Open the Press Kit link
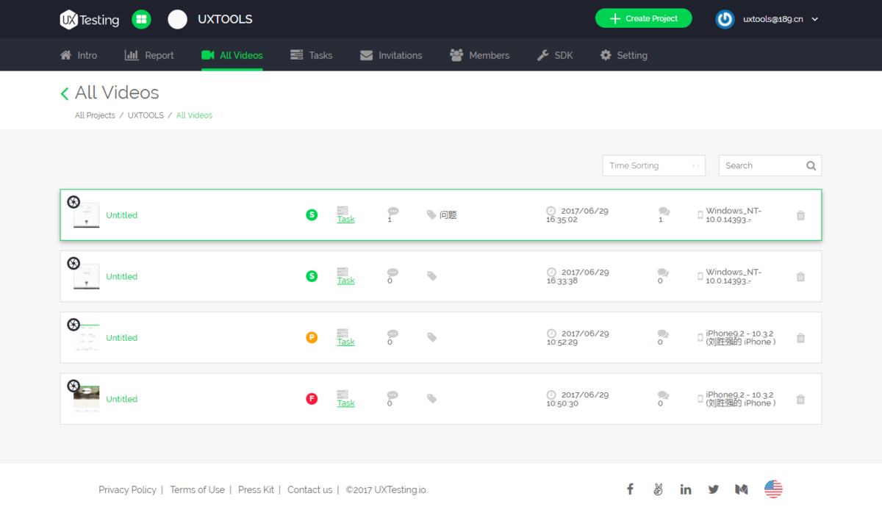 click(256, 490)
